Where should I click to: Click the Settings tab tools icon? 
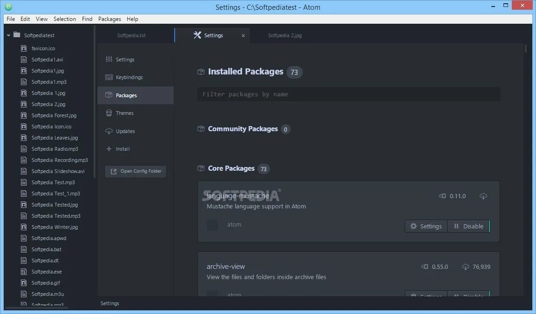click(197, 35)
